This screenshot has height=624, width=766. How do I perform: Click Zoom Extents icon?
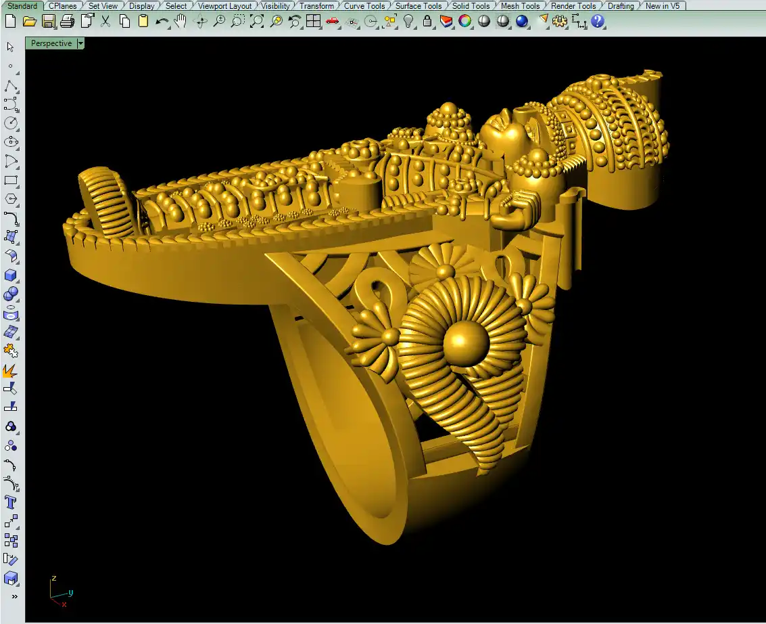coord(256,22)
